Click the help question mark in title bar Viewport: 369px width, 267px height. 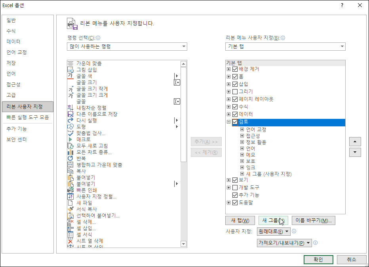point(342,5)
